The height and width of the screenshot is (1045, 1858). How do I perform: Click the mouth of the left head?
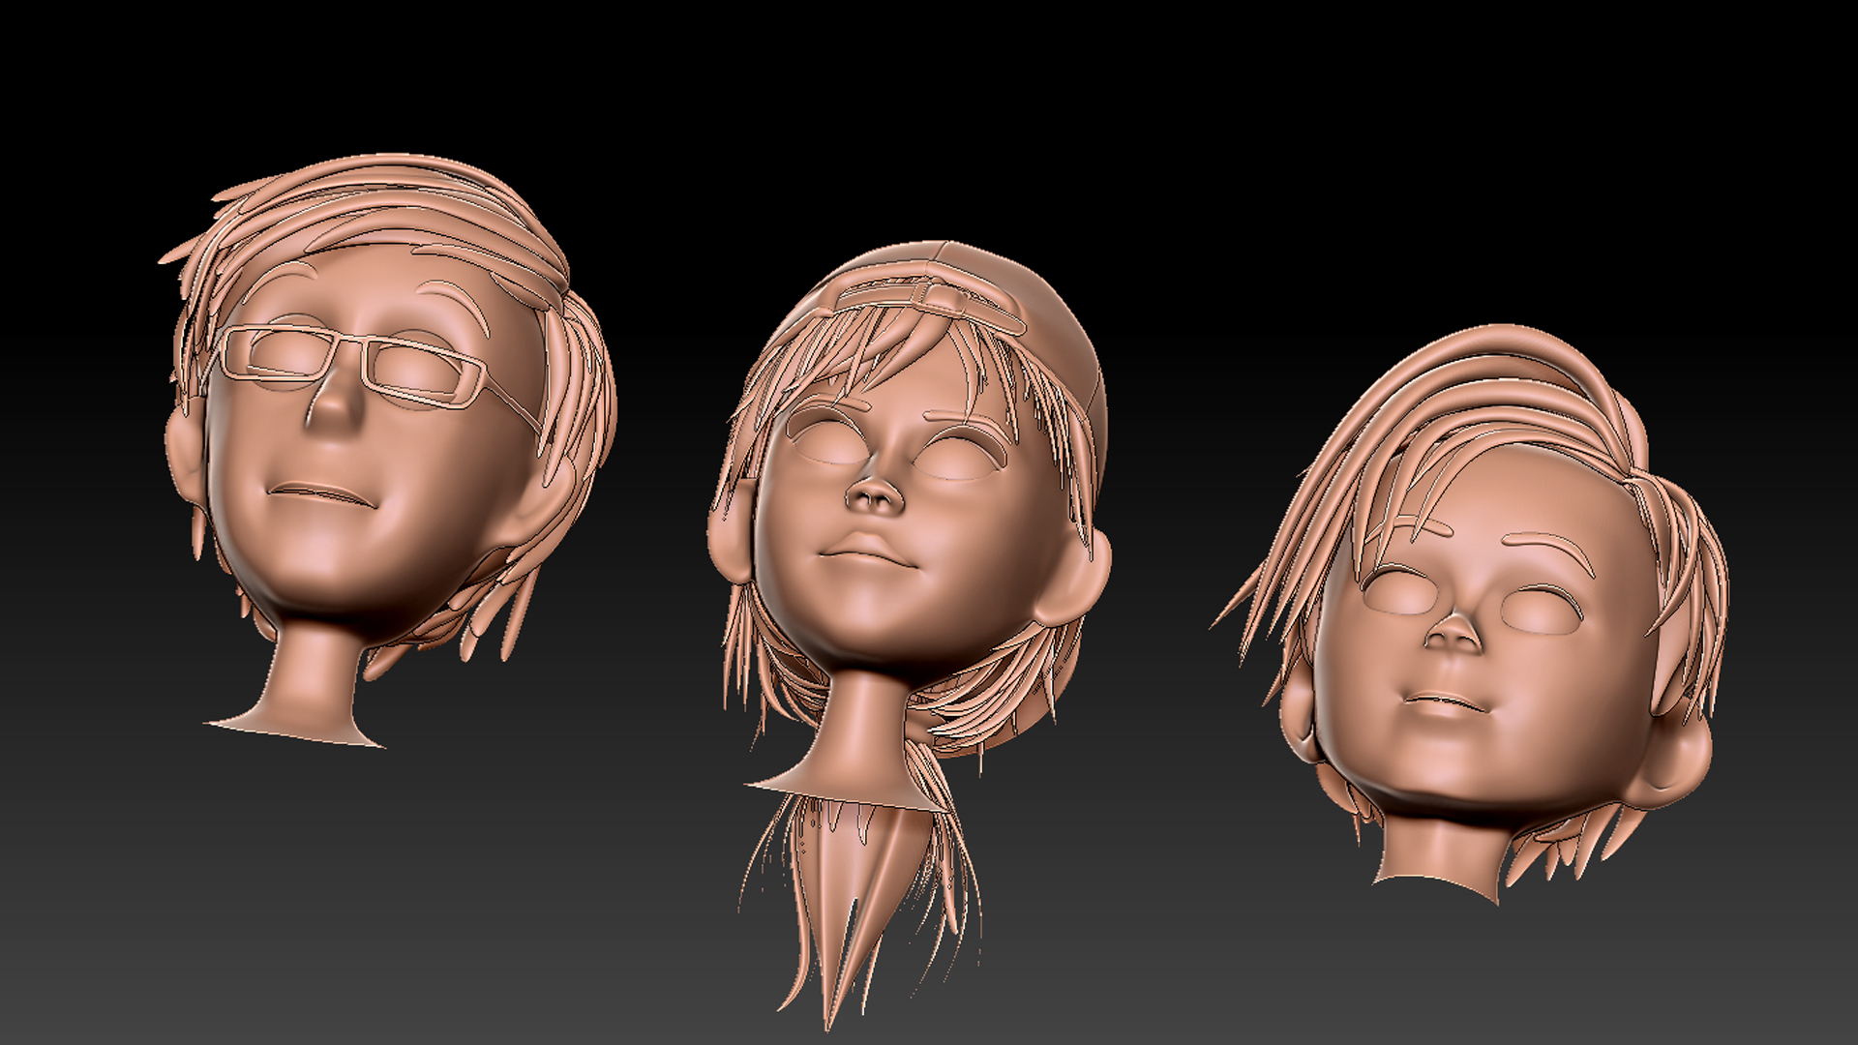[317, 492]
